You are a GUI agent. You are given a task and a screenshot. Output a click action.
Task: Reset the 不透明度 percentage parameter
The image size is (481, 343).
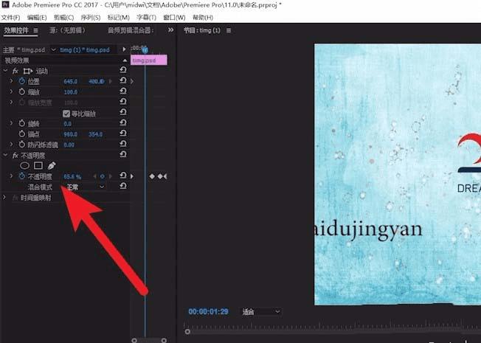pos(123,176)
